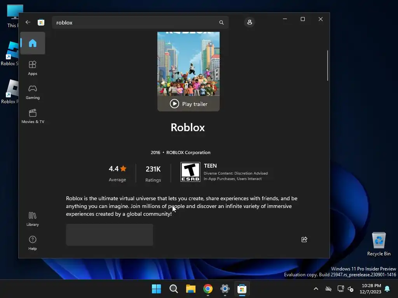This screenshot has width=398, height=298.
Task: Click the 2016 release year text
Action: coord(155,152)
